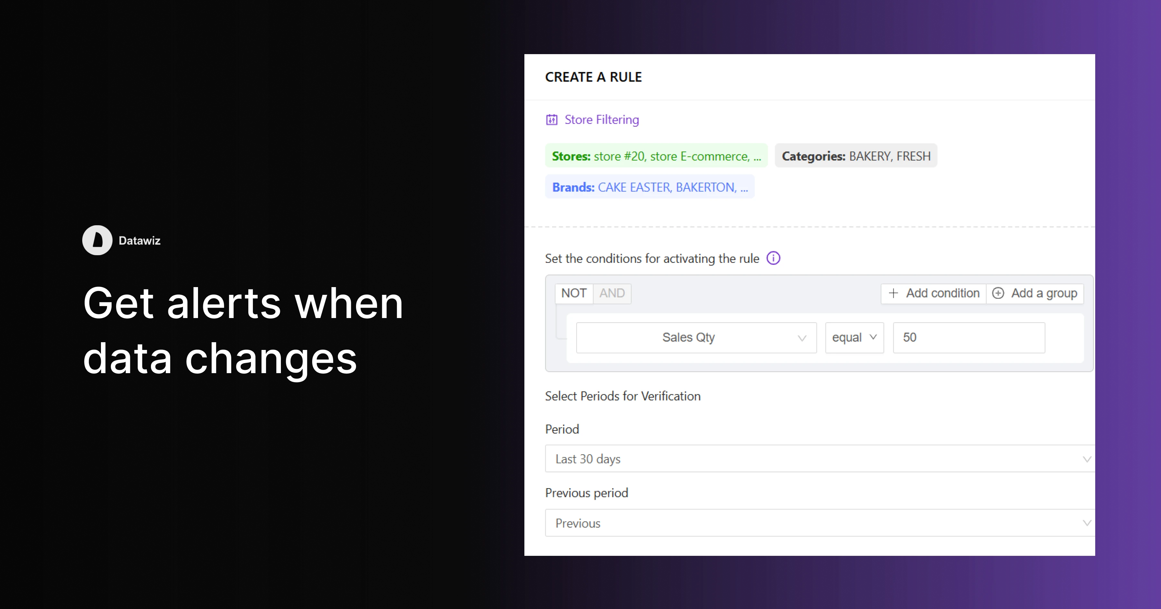Enable the NOT operator
The image size is (1161, 609).
coord(573,293)
